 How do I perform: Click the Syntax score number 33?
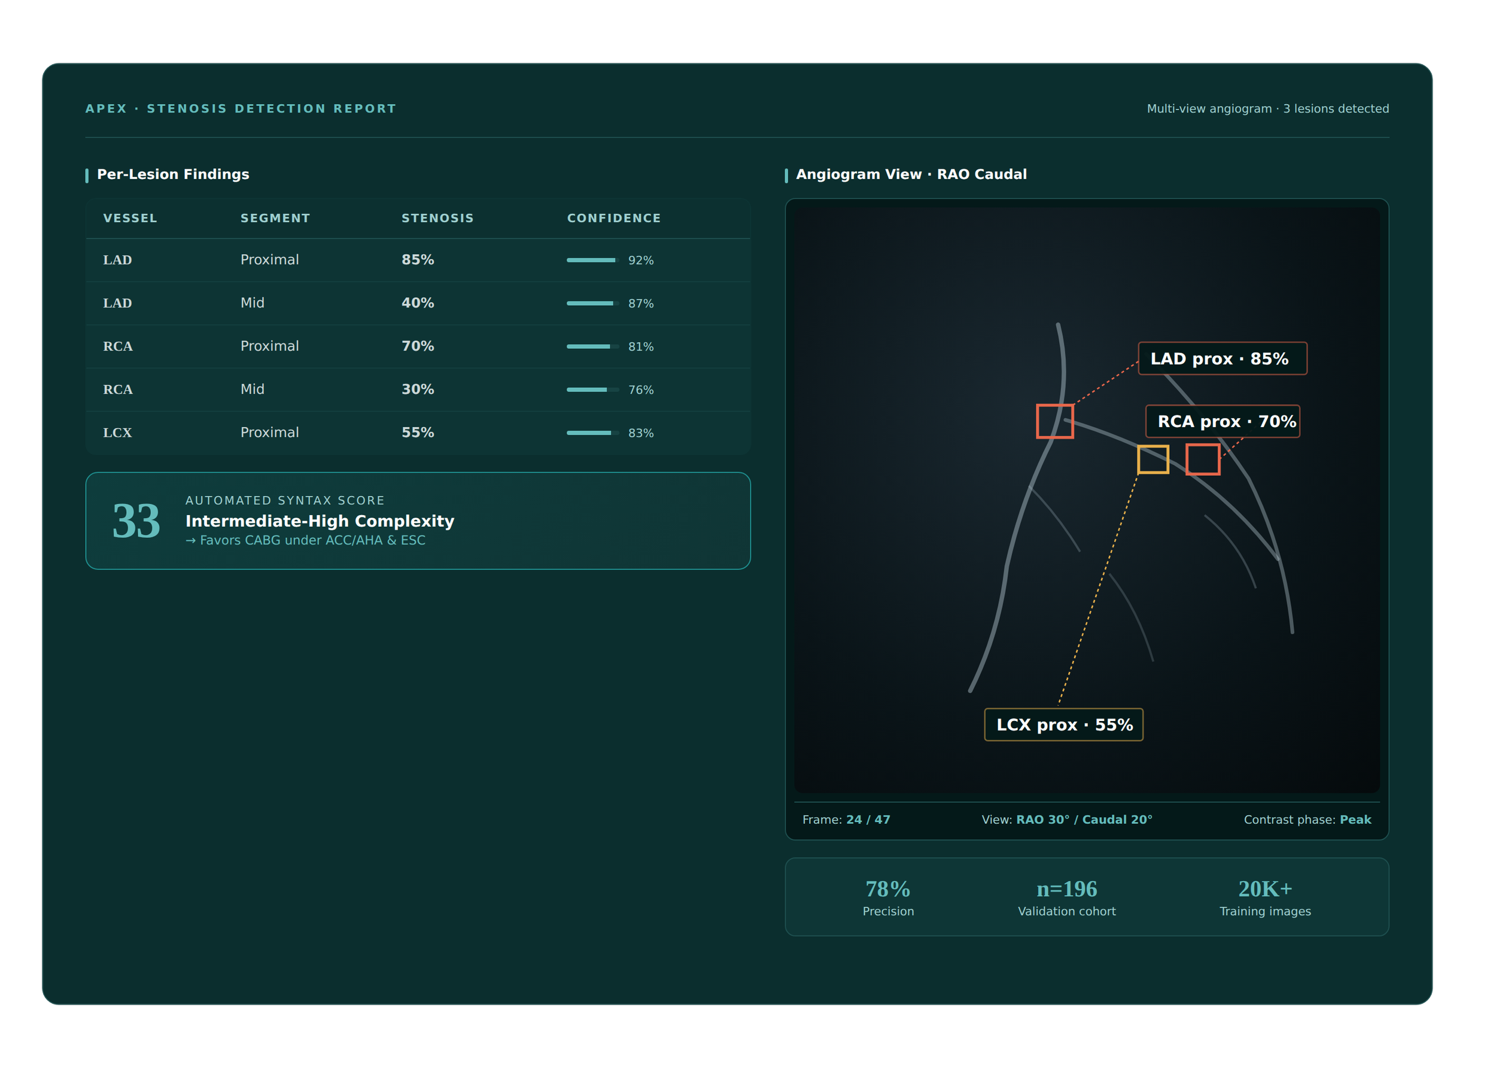pyautogui.click(x=136, y=521)
